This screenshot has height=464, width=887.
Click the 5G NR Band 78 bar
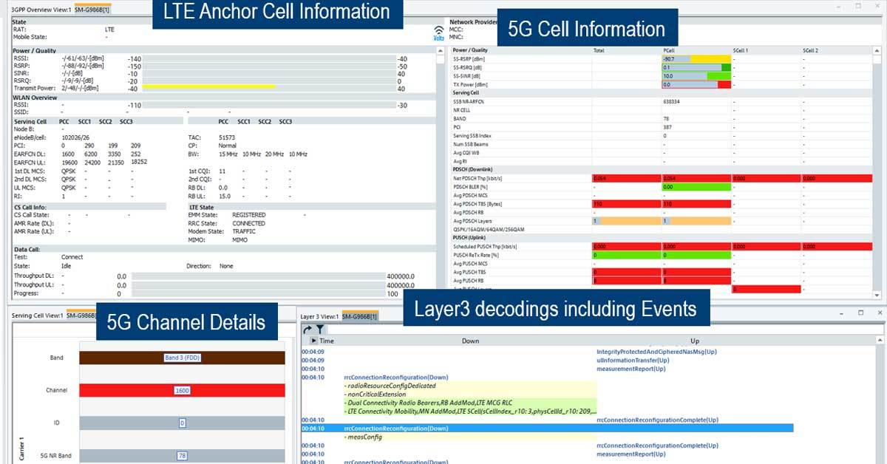pos(182,456)
